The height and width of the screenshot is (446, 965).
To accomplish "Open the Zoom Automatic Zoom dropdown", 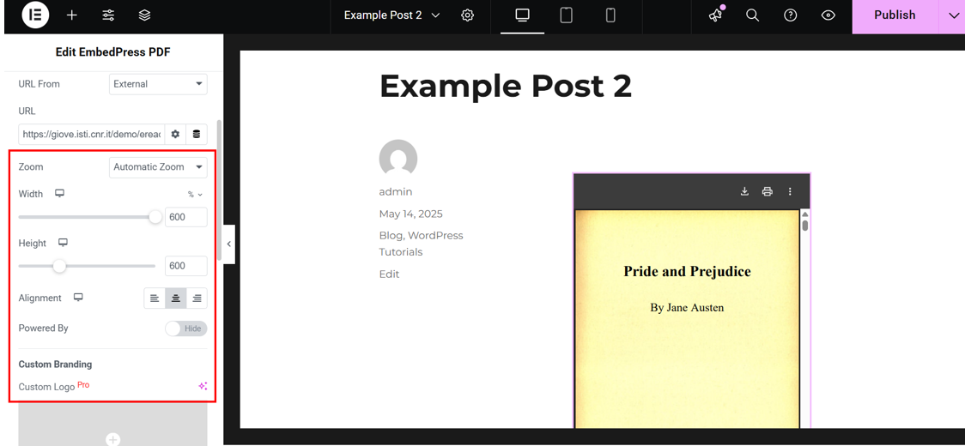I will 158,167.
